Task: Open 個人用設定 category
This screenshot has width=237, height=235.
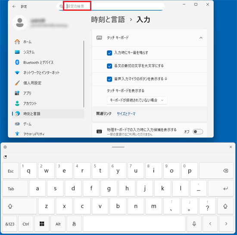Action: click(48, 83)
